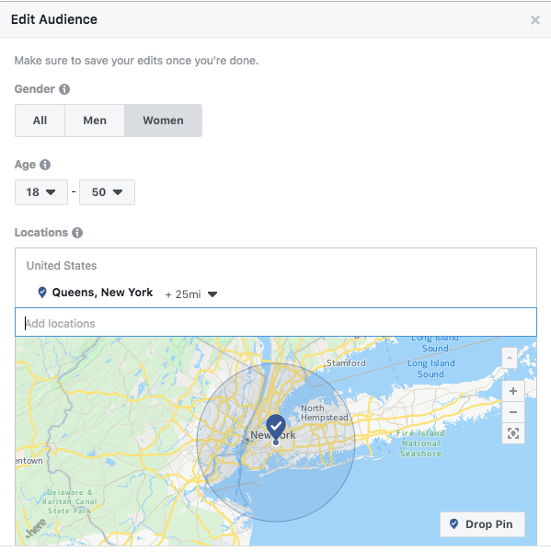551x552 pixels.
Task: Click the Stamford label on map
Action: click(346, 363)
